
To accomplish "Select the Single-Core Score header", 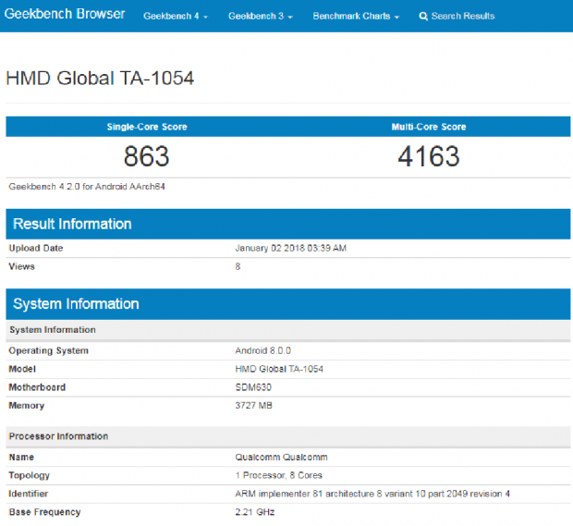I will coord(147,127).
